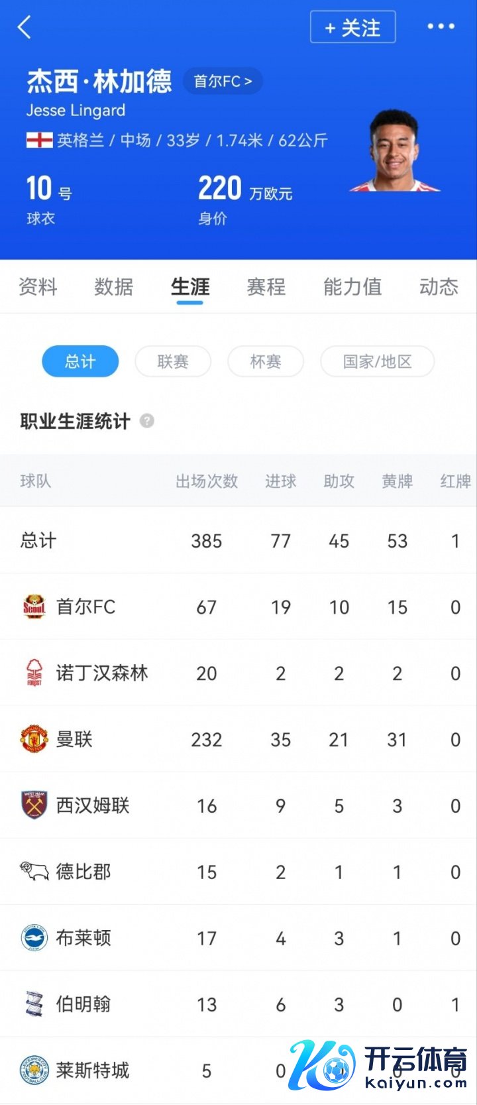Tap the Derby County ram logo
Viewport: 477px width, 1105px height.
click(x=34, y=871)
